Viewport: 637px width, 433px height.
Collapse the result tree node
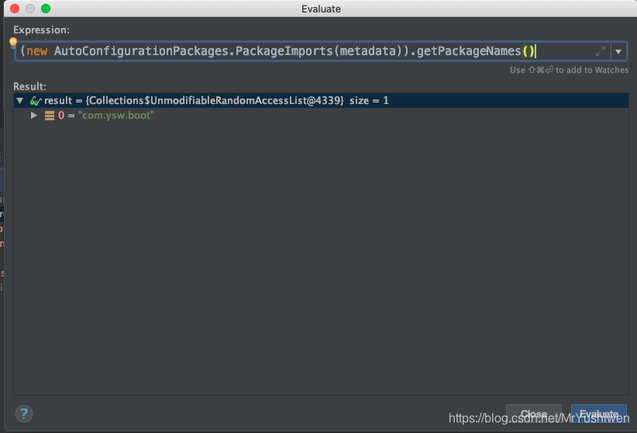coord(20,101)
